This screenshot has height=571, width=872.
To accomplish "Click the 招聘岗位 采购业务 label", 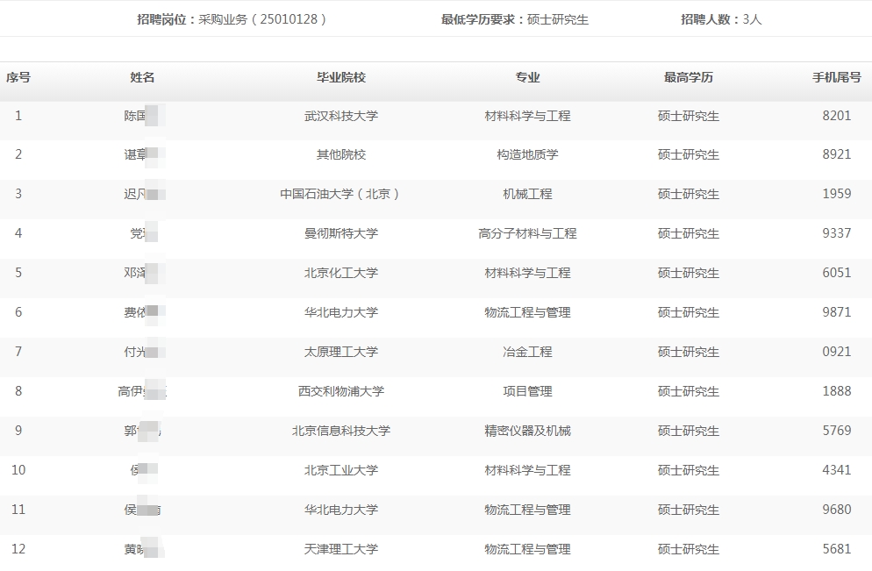I will 232,18.
